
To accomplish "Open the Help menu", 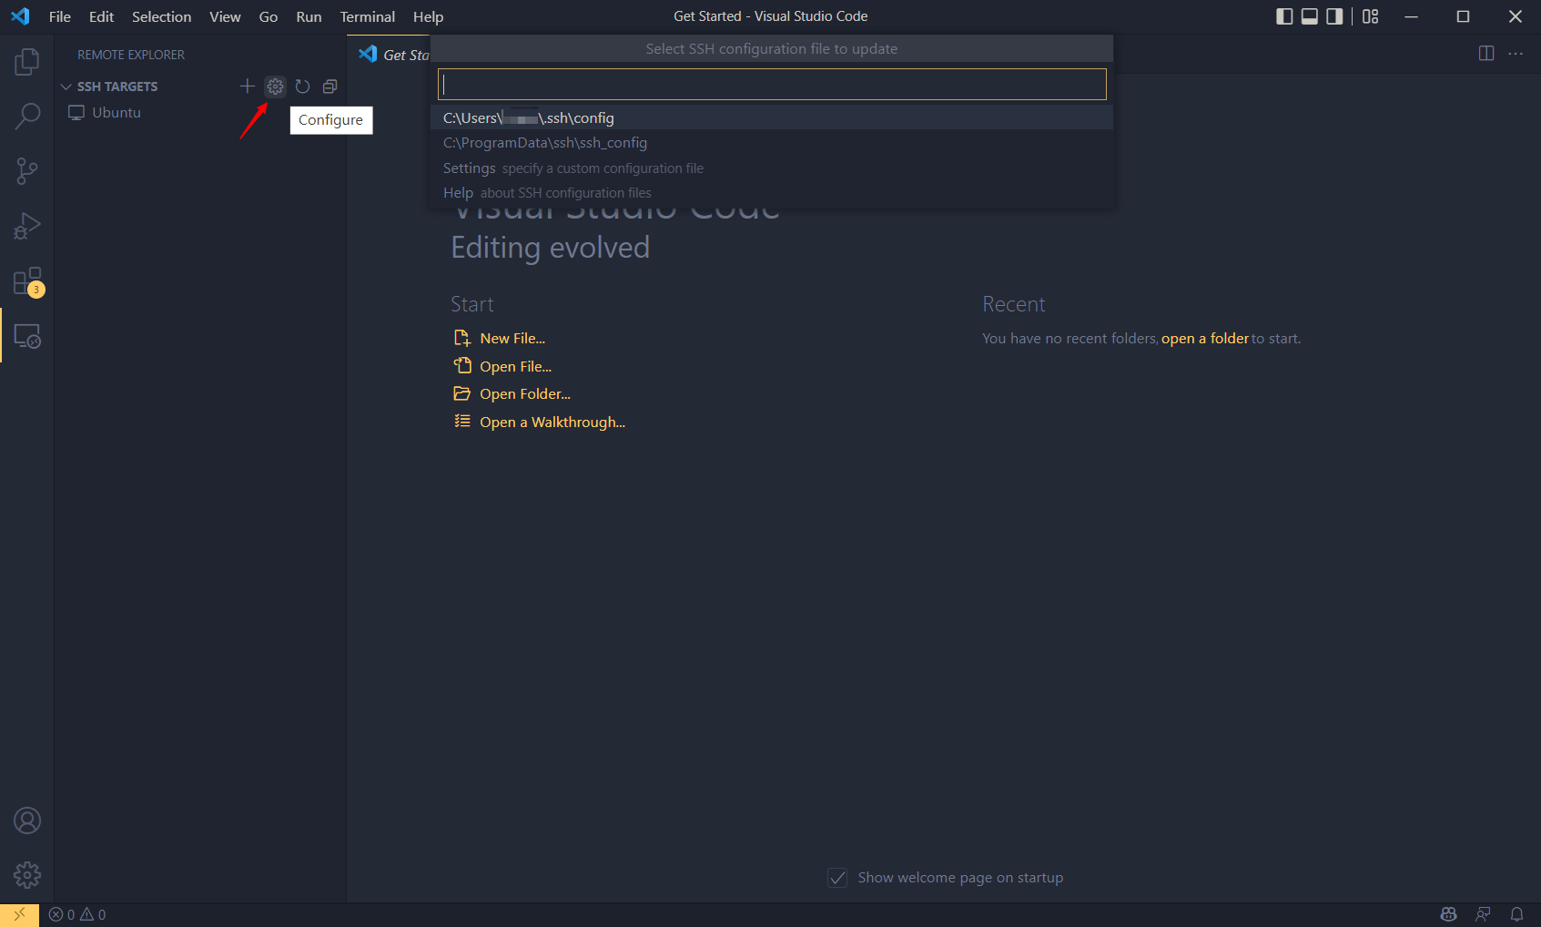I will (x=428, y=16).
